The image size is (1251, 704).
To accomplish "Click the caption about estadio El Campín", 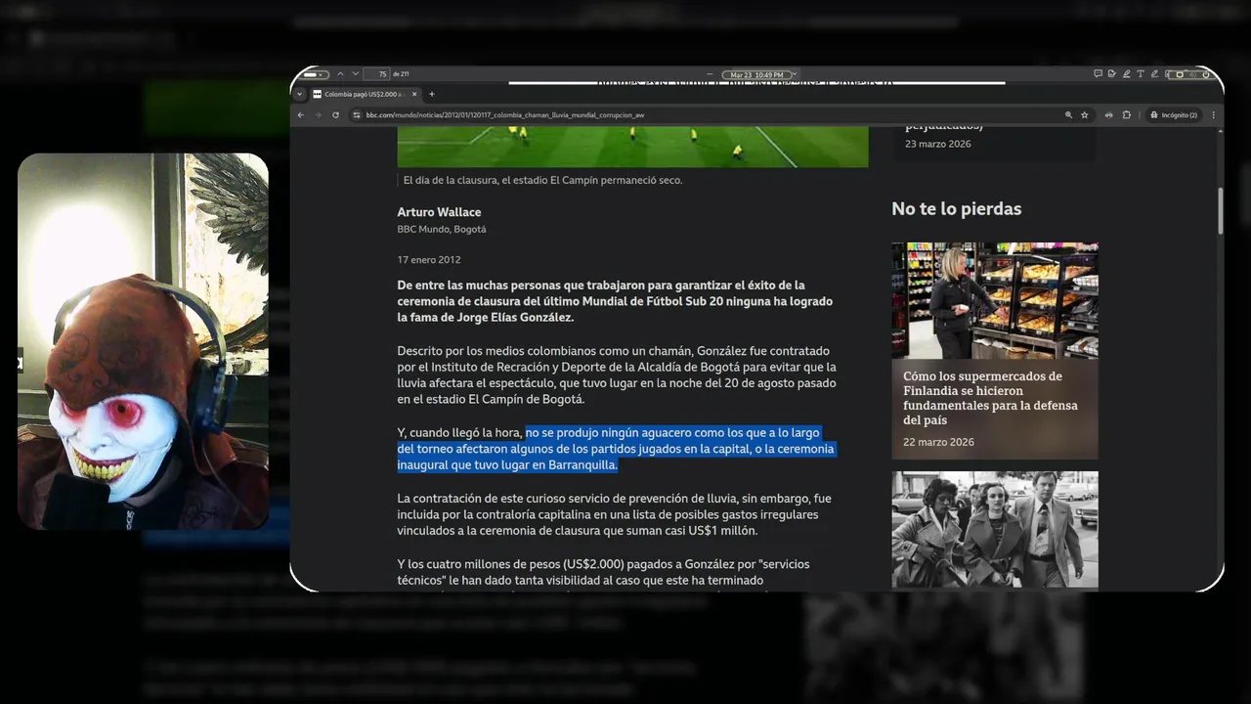I will (542, 180).
